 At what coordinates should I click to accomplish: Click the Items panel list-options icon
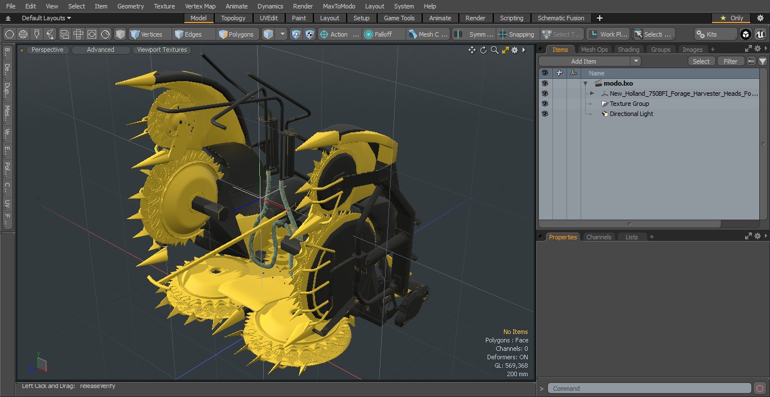tap(751, 61)
